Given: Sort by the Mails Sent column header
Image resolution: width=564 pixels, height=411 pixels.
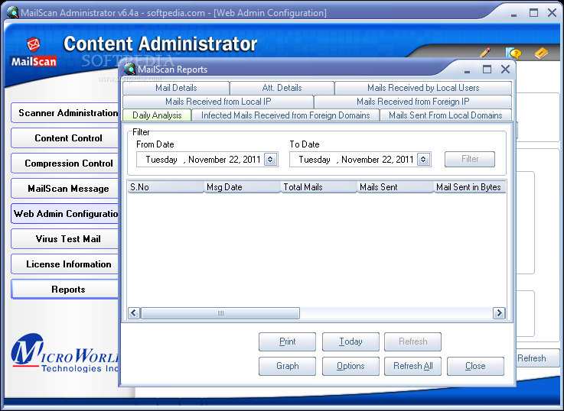Looking at the screenshot, I should point(396,187).
